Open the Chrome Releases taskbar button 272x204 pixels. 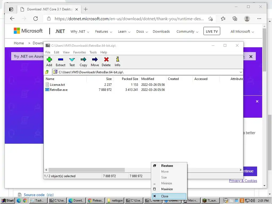[x=96, y=201]
